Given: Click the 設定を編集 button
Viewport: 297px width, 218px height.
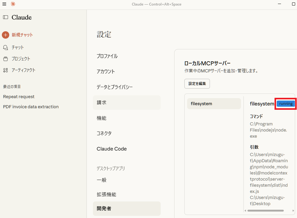Looking at the screenshot, I should point(197,84).
